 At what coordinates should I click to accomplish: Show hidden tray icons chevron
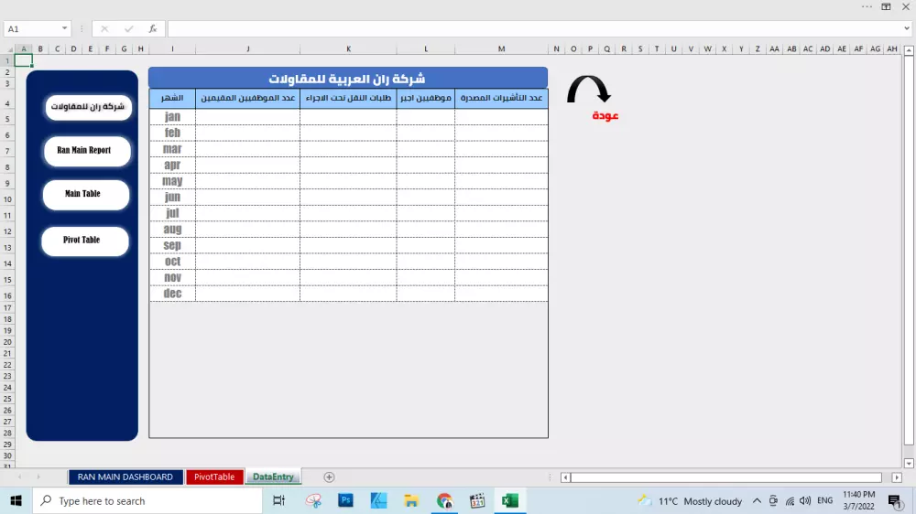coord(757,500)
